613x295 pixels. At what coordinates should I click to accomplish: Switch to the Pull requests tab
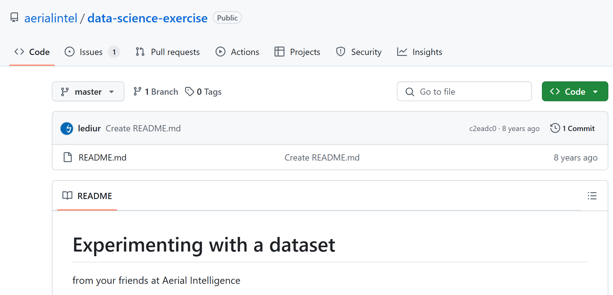click(x=168, y=52)
